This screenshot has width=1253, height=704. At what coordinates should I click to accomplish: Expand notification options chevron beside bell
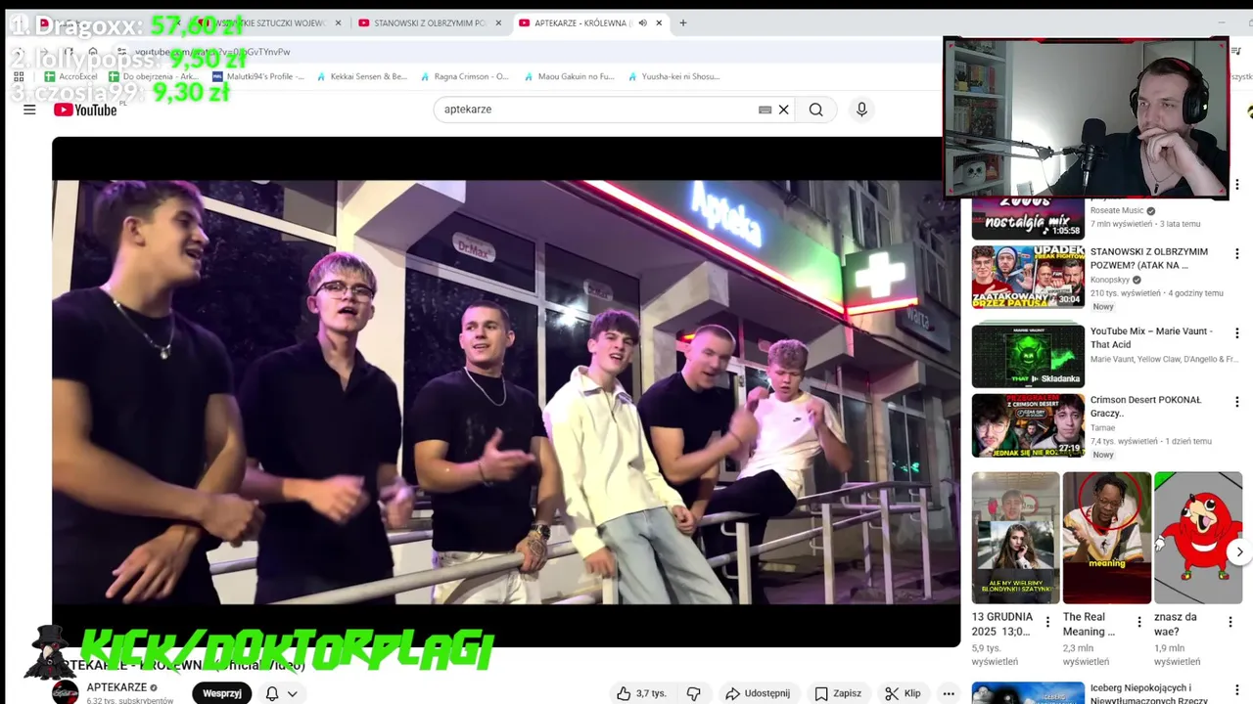click(292, 693)
